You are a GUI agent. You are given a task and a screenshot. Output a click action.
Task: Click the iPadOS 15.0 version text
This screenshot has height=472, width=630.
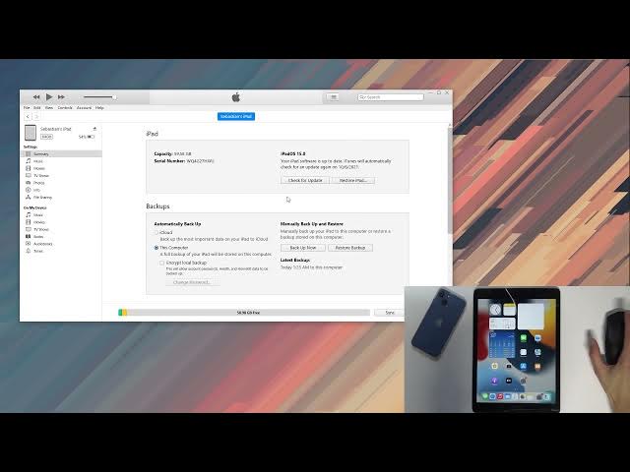pyautogui.click(x=293, y=154)
